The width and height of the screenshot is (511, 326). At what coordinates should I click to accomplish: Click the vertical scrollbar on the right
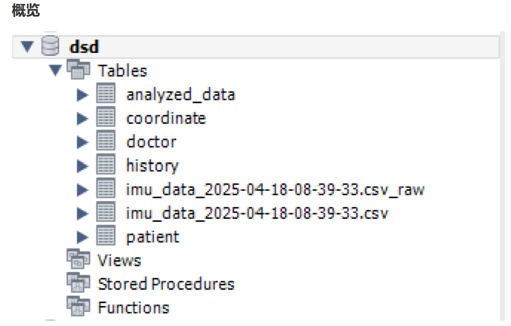(502, 172)
